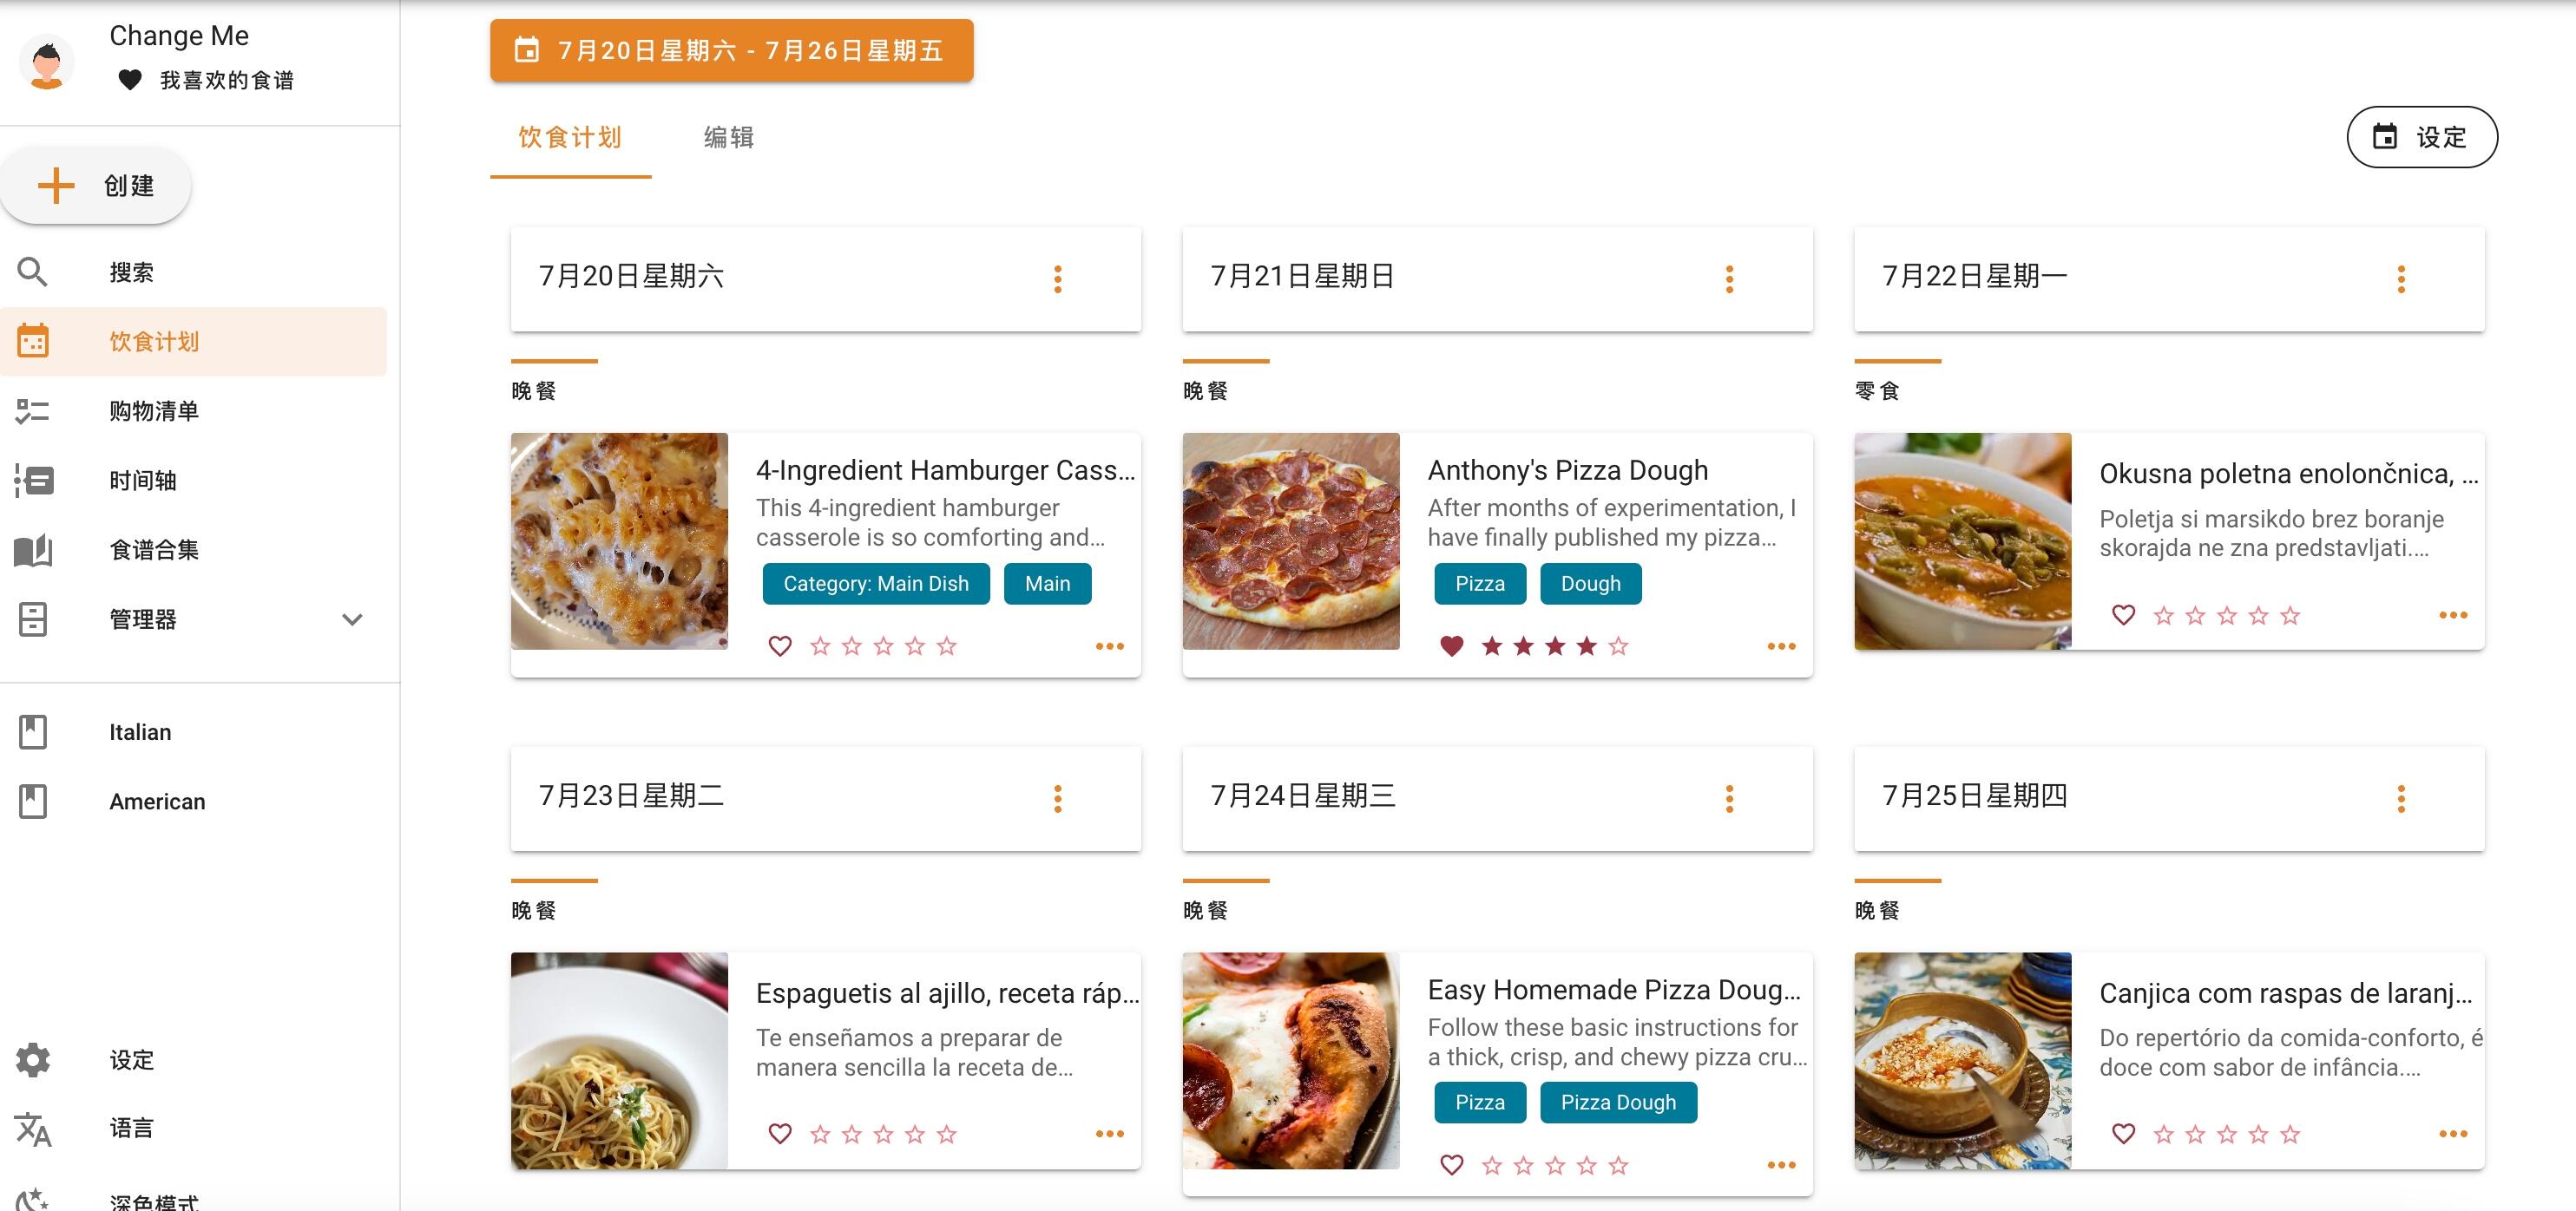Click the 创建 create button
This screenshot has height=1211, width=2576.
96,186
